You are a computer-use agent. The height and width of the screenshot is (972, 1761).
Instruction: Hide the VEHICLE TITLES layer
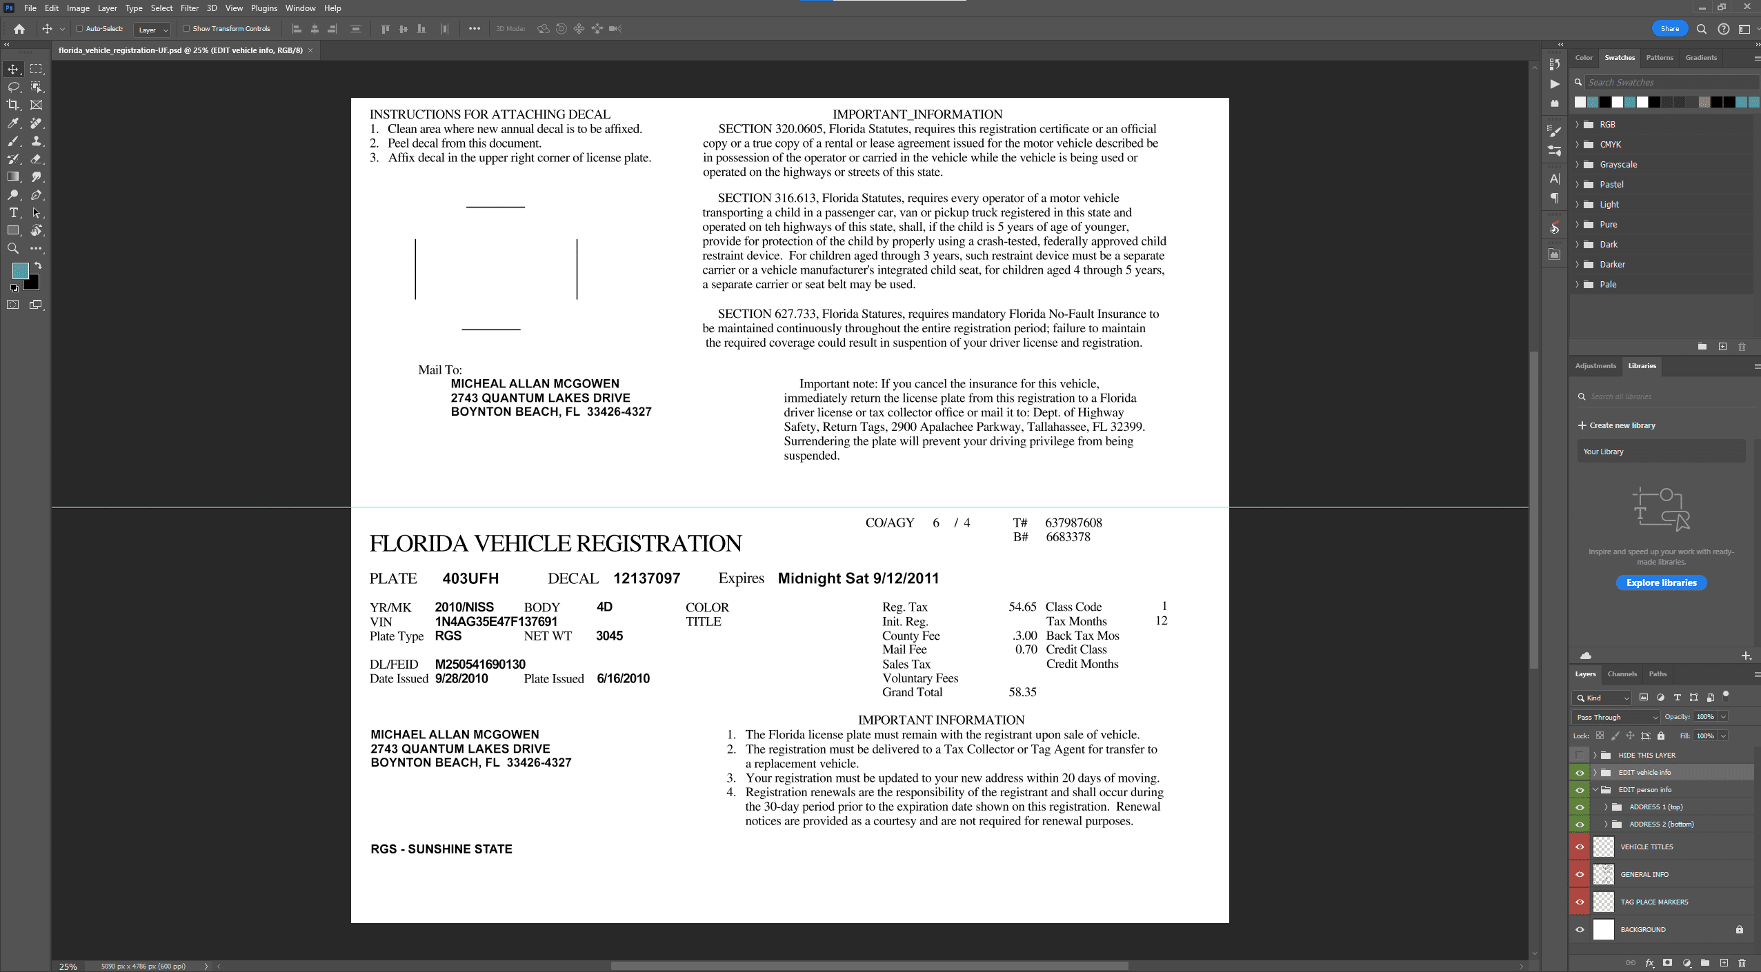click(x=1580, y=847)
